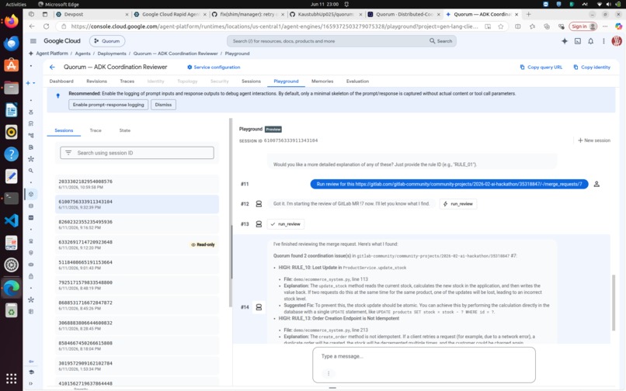626x391 pixels.
Task: Activate Cloud Shell terminal icon
Action: pos(578,40)
